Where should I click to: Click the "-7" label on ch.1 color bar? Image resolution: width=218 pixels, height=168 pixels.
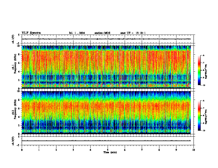click(203, 63)
